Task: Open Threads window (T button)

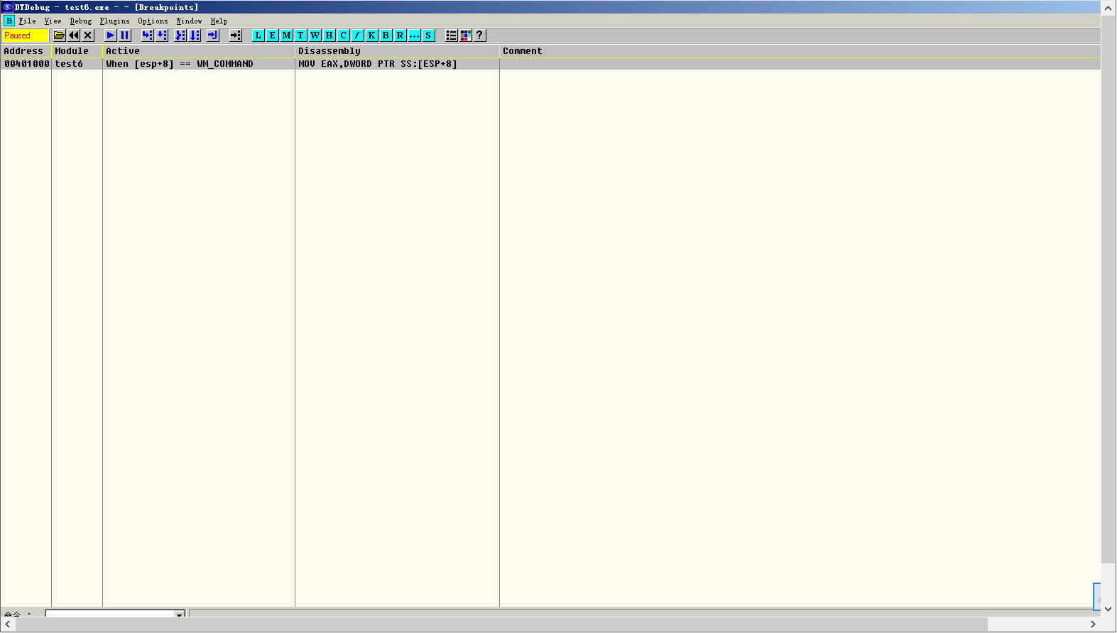Action: coord(301,36)
